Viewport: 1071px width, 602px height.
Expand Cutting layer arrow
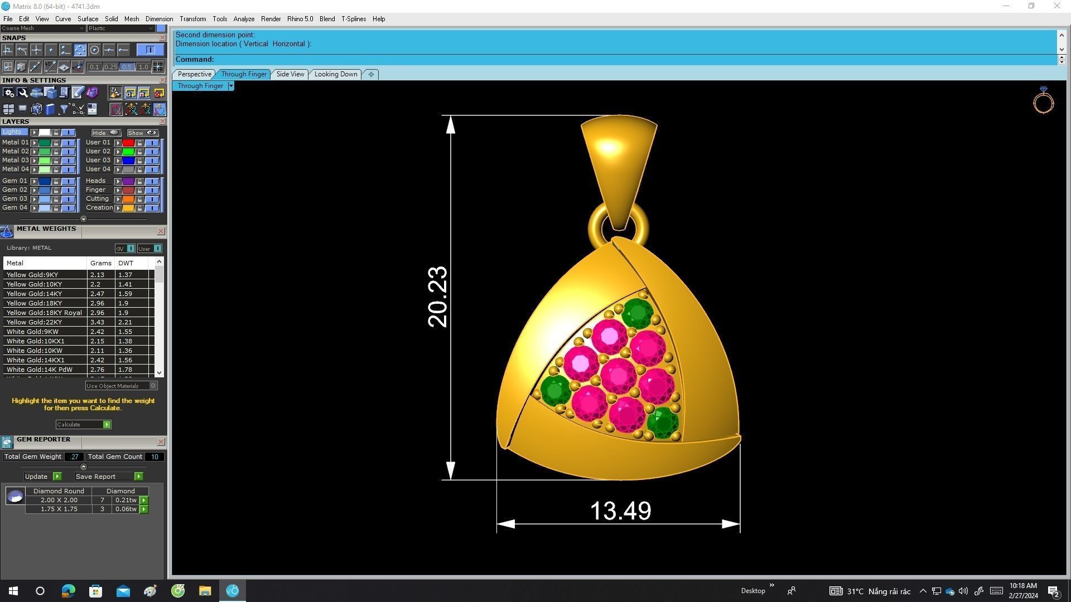pos(118,199)
